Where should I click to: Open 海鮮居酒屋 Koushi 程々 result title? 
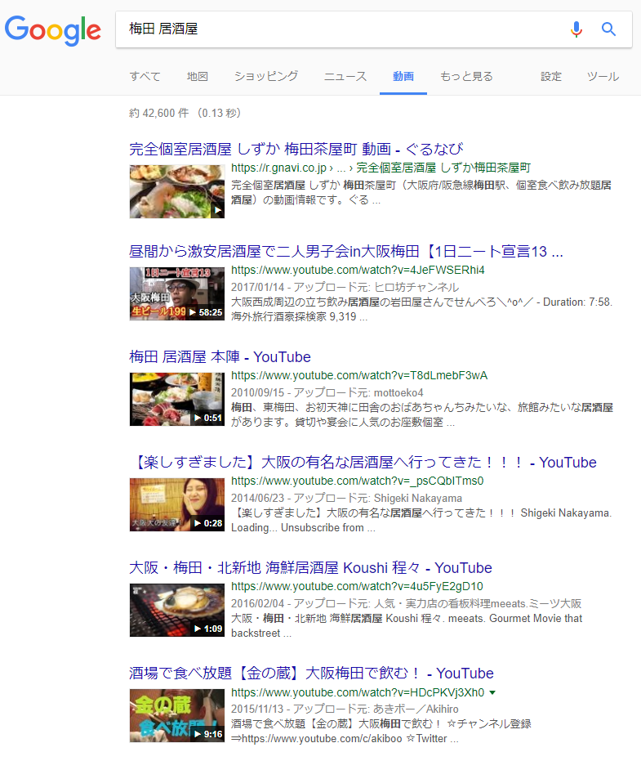[x=310, y=567]
